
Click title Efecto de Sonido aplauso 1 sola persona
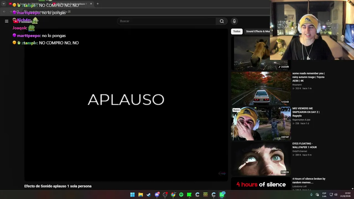tap(58, 186)
